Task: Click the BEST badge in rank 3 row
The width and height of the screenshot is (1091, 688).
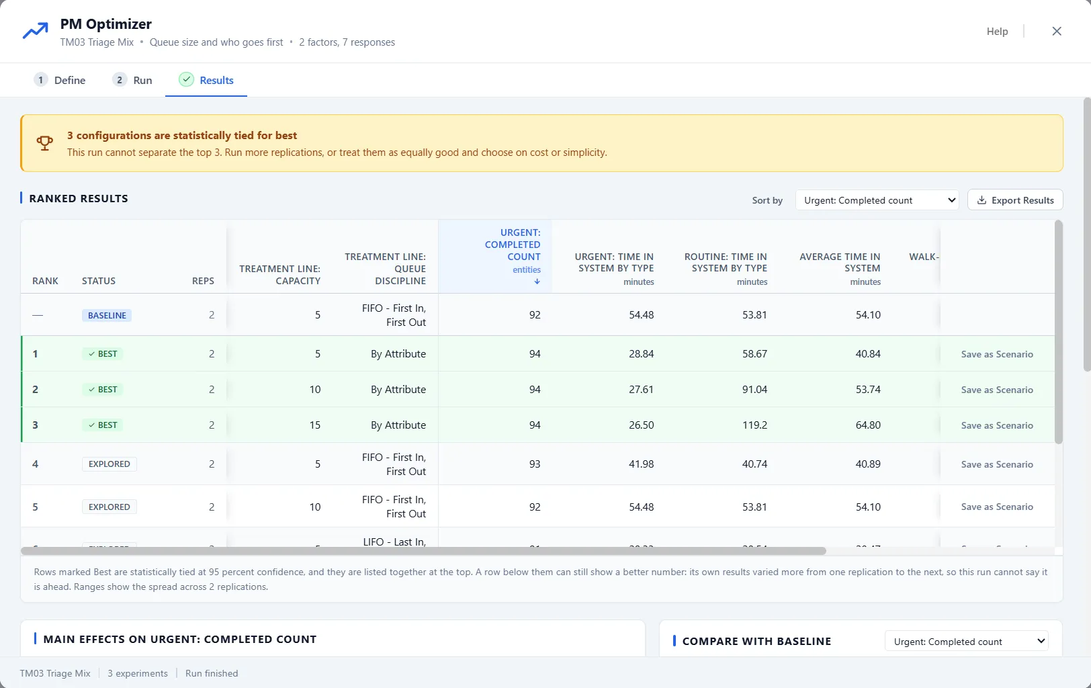Action: click(102, 425)
